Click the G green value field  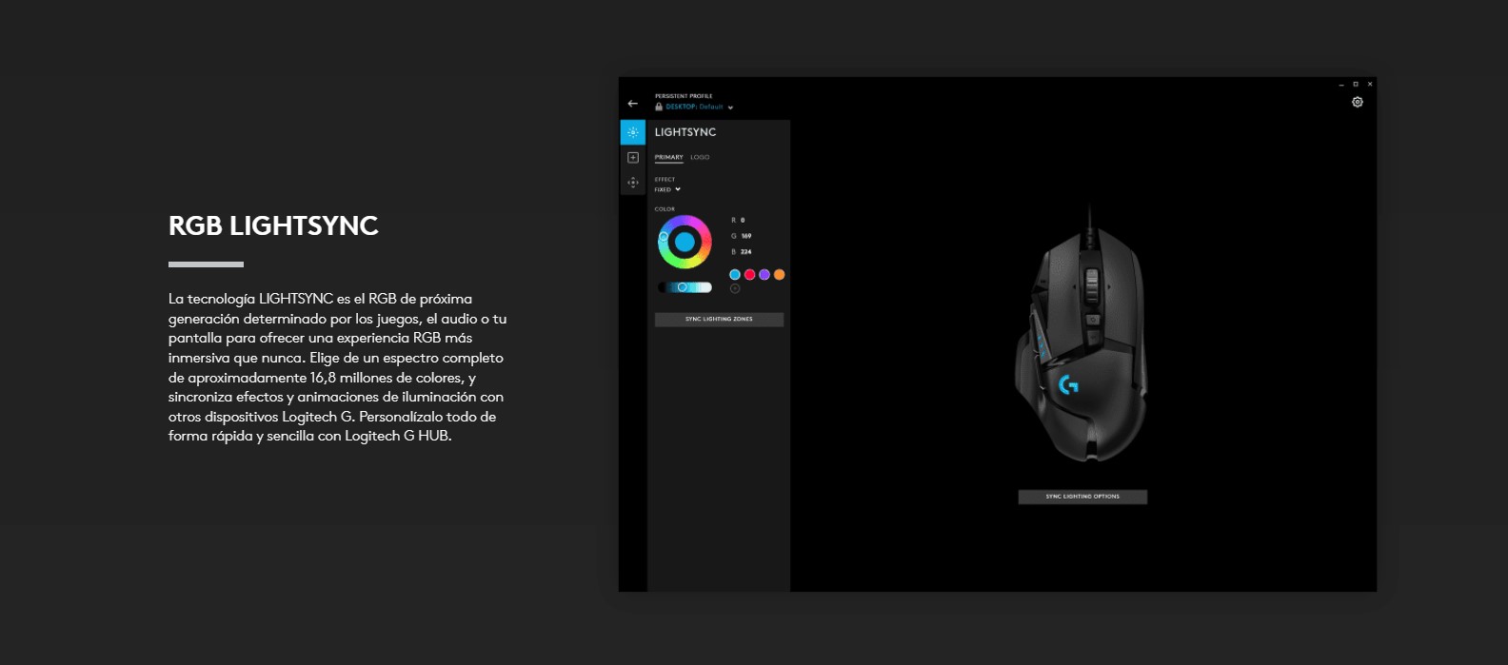746,236
